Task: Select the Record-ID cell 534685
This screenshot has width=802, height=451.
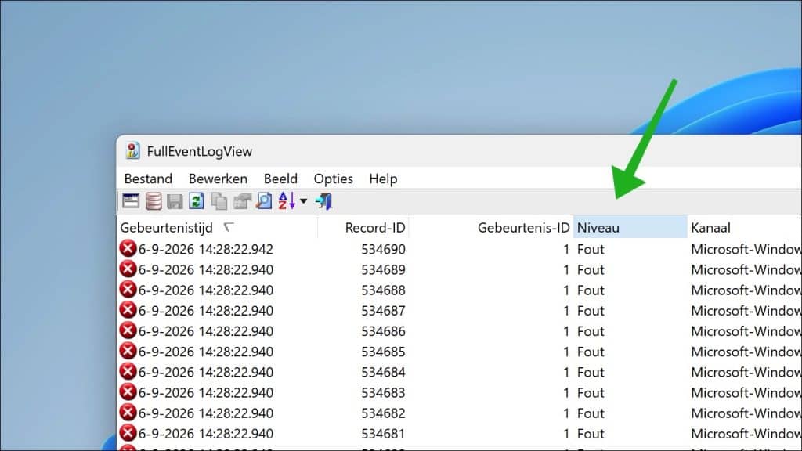Action: point(383,352)
